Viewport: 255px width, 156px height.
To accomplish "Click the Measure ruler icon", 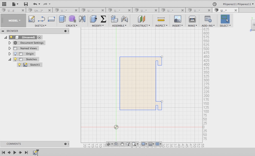I will tap(161, 19).
